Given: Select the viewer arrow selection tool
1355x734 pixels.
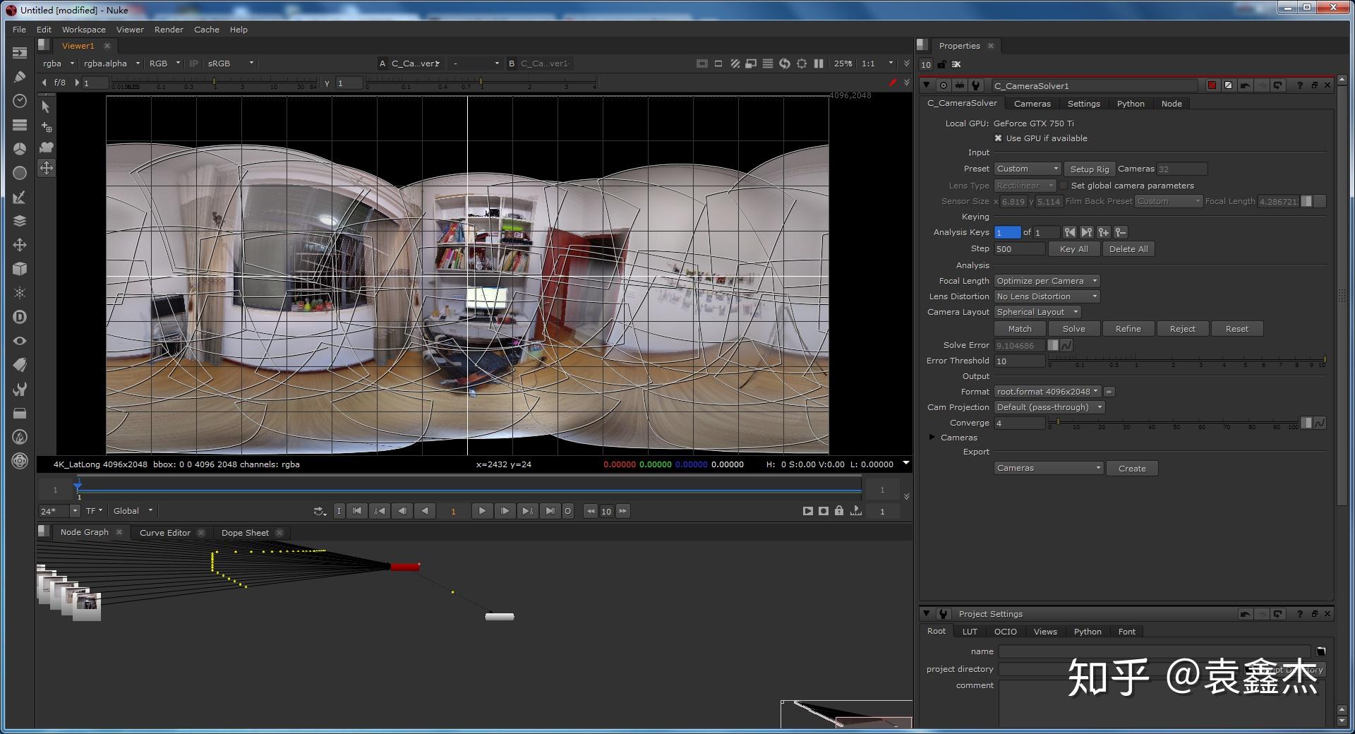Looking at the screenshot, I should coord(46,107).
